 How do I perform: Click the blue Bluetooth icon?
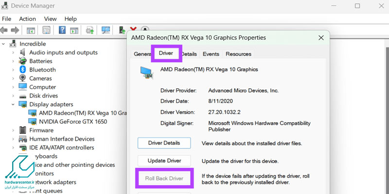22,69
